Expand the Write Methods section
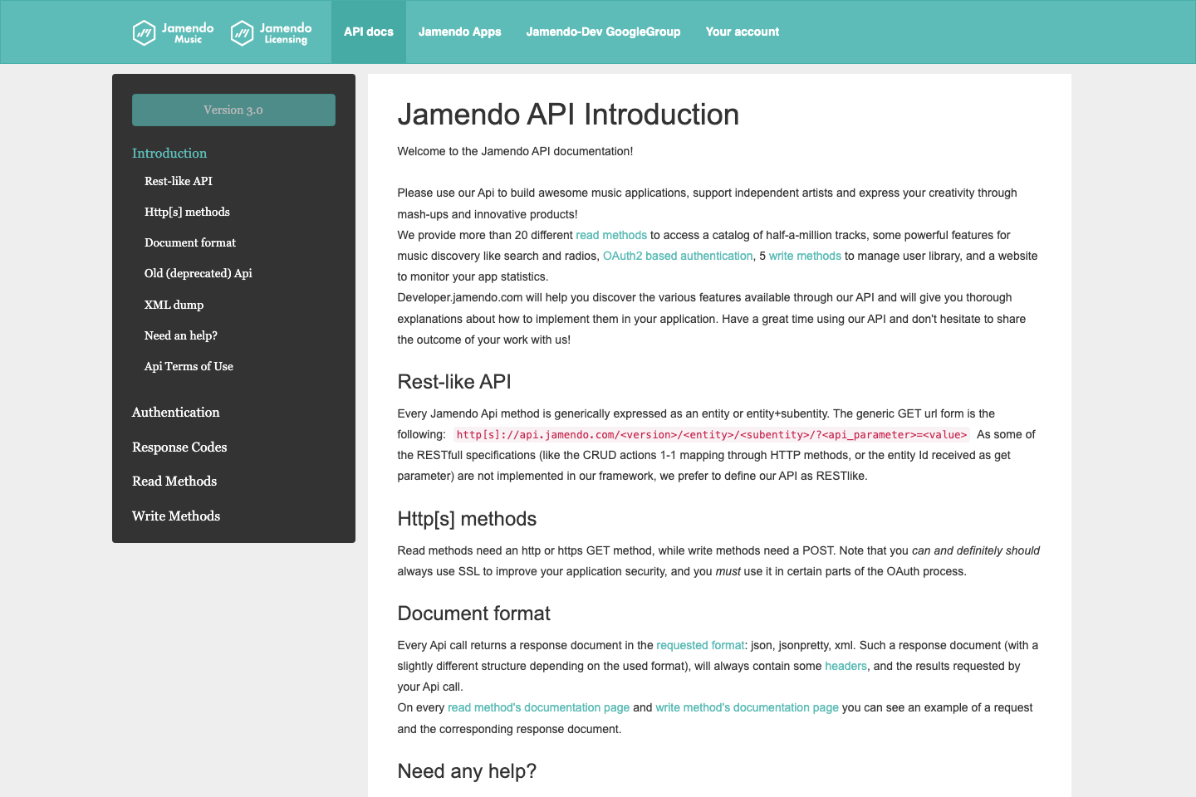The width and height of the screenshot is (1196, 797). [176, 516]
